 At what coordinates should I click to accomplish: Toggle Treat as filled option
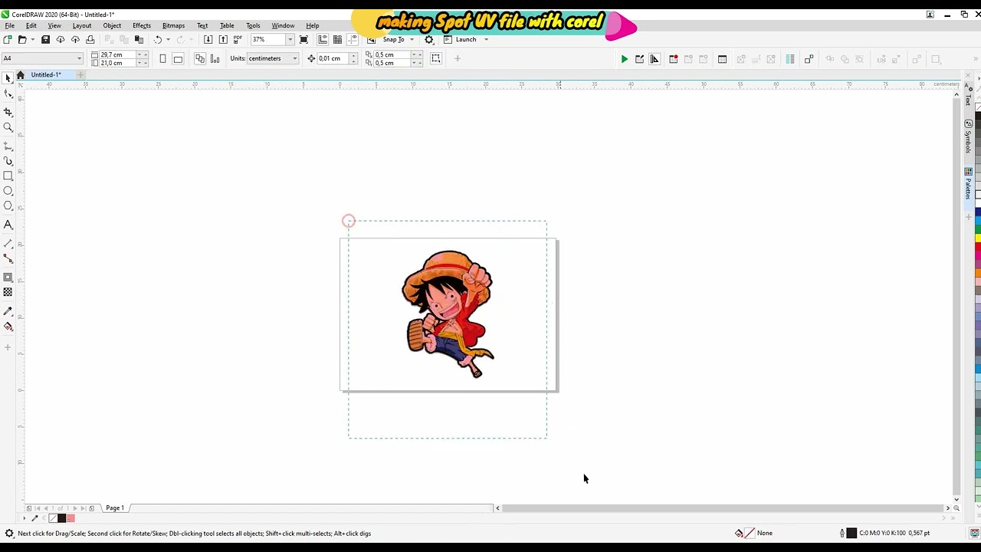[436, 59]
